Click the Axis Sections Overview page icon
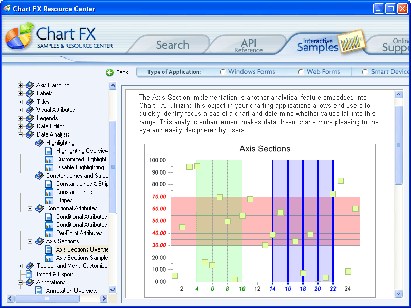This screenshot has width=411, height=308. 49,249
